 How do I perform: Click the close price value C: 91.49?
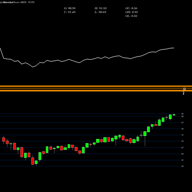(70, 12)
